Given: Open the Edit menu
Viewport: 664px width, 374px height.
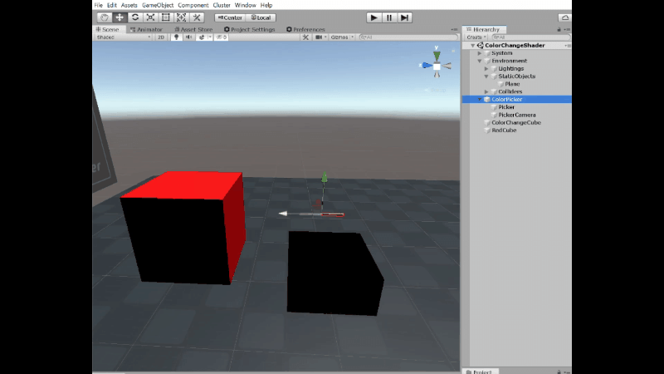Looking at the screenshot, I should click(x=112, y=5).
